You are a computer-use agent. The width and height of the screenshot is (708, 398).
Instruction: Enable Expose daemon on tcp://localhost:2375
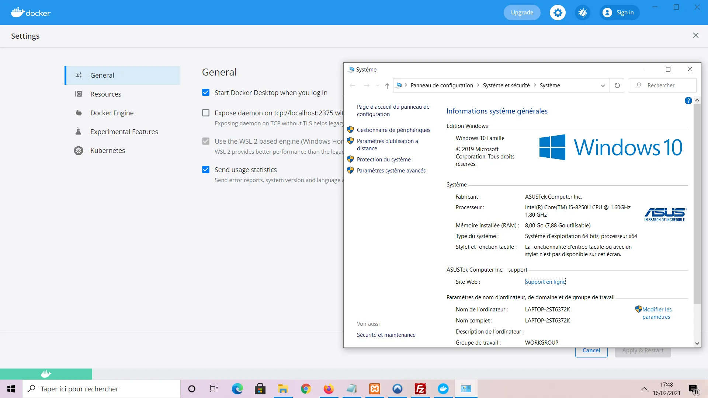pos(206,113)
